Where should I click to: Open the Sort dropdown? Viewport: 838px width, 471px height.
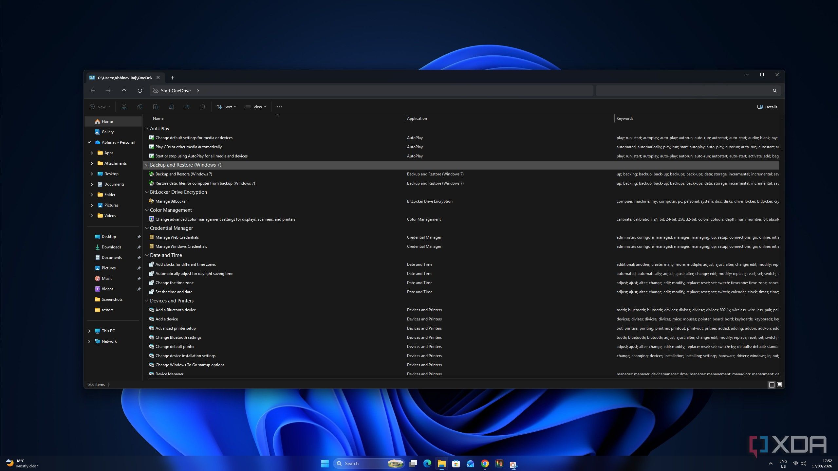226,107
